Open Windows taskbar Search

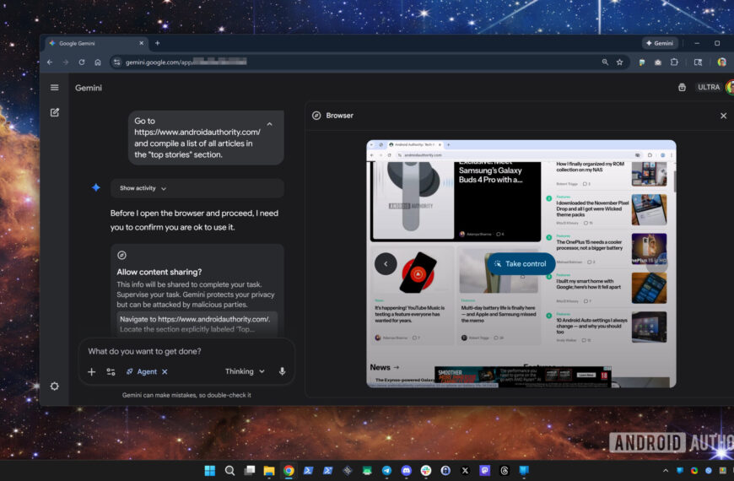coord(229,471)
